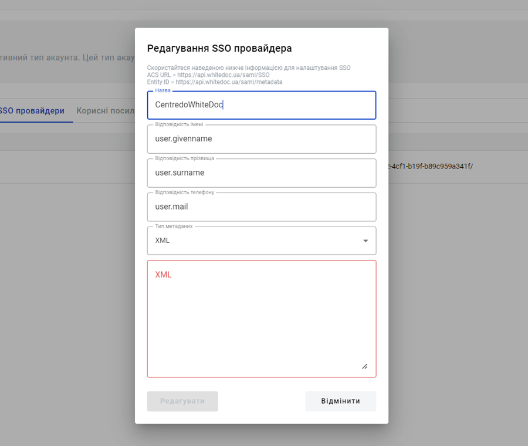Open the Тип метаданих dropdown
The height and width of the screenshot is (446, 528).
261,241
